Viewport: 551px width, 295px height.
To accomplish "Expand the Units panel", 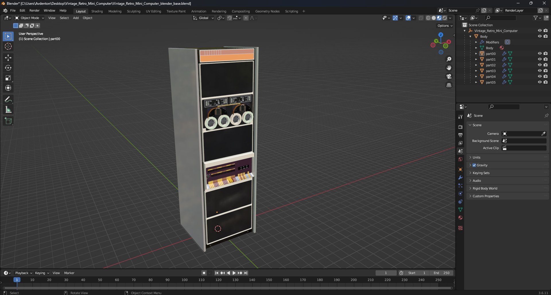I will 476,158.
